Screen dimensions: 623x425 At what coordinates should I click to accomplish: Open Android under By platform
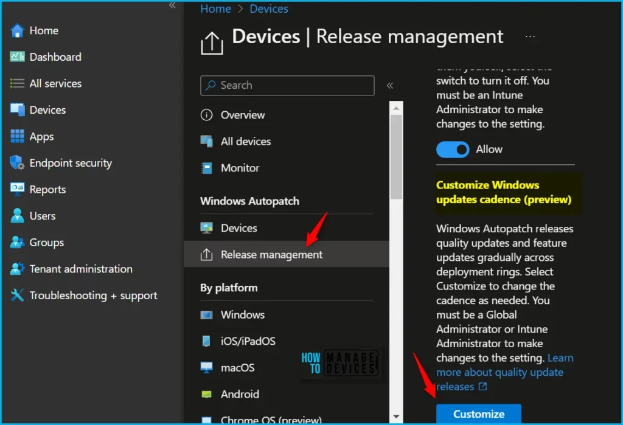point(240,395)
